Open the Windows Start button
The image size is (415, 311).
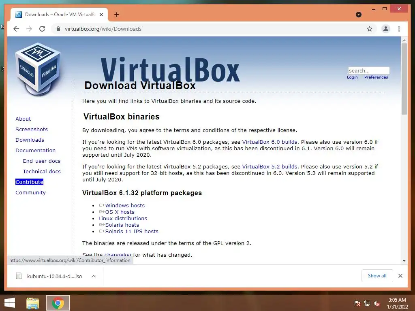10,303
